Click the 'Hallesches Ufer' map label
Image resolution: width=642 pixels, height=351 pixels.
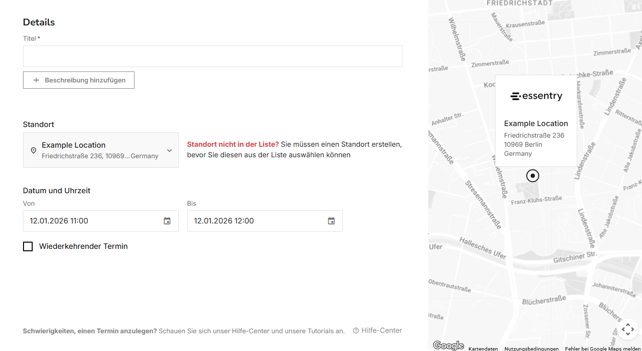click(483, 248)
